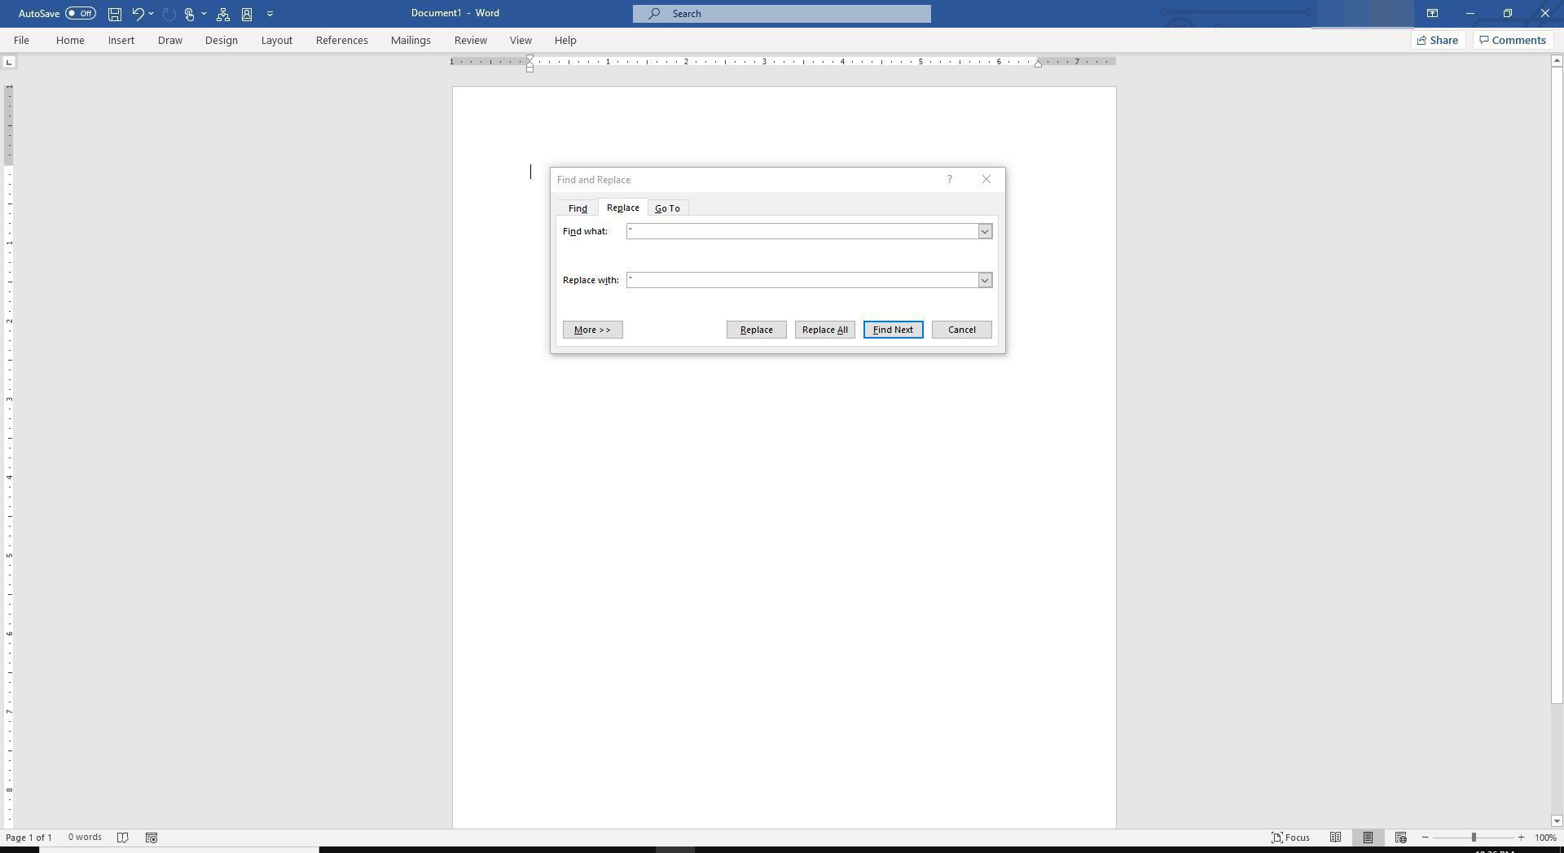Click the Find what text field

(x=802, y=231)
